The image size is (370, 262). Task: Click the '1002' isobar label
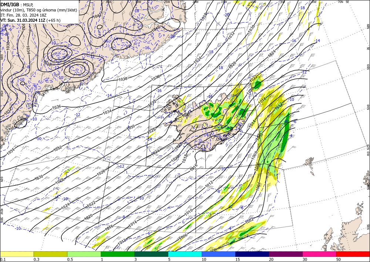249,221
